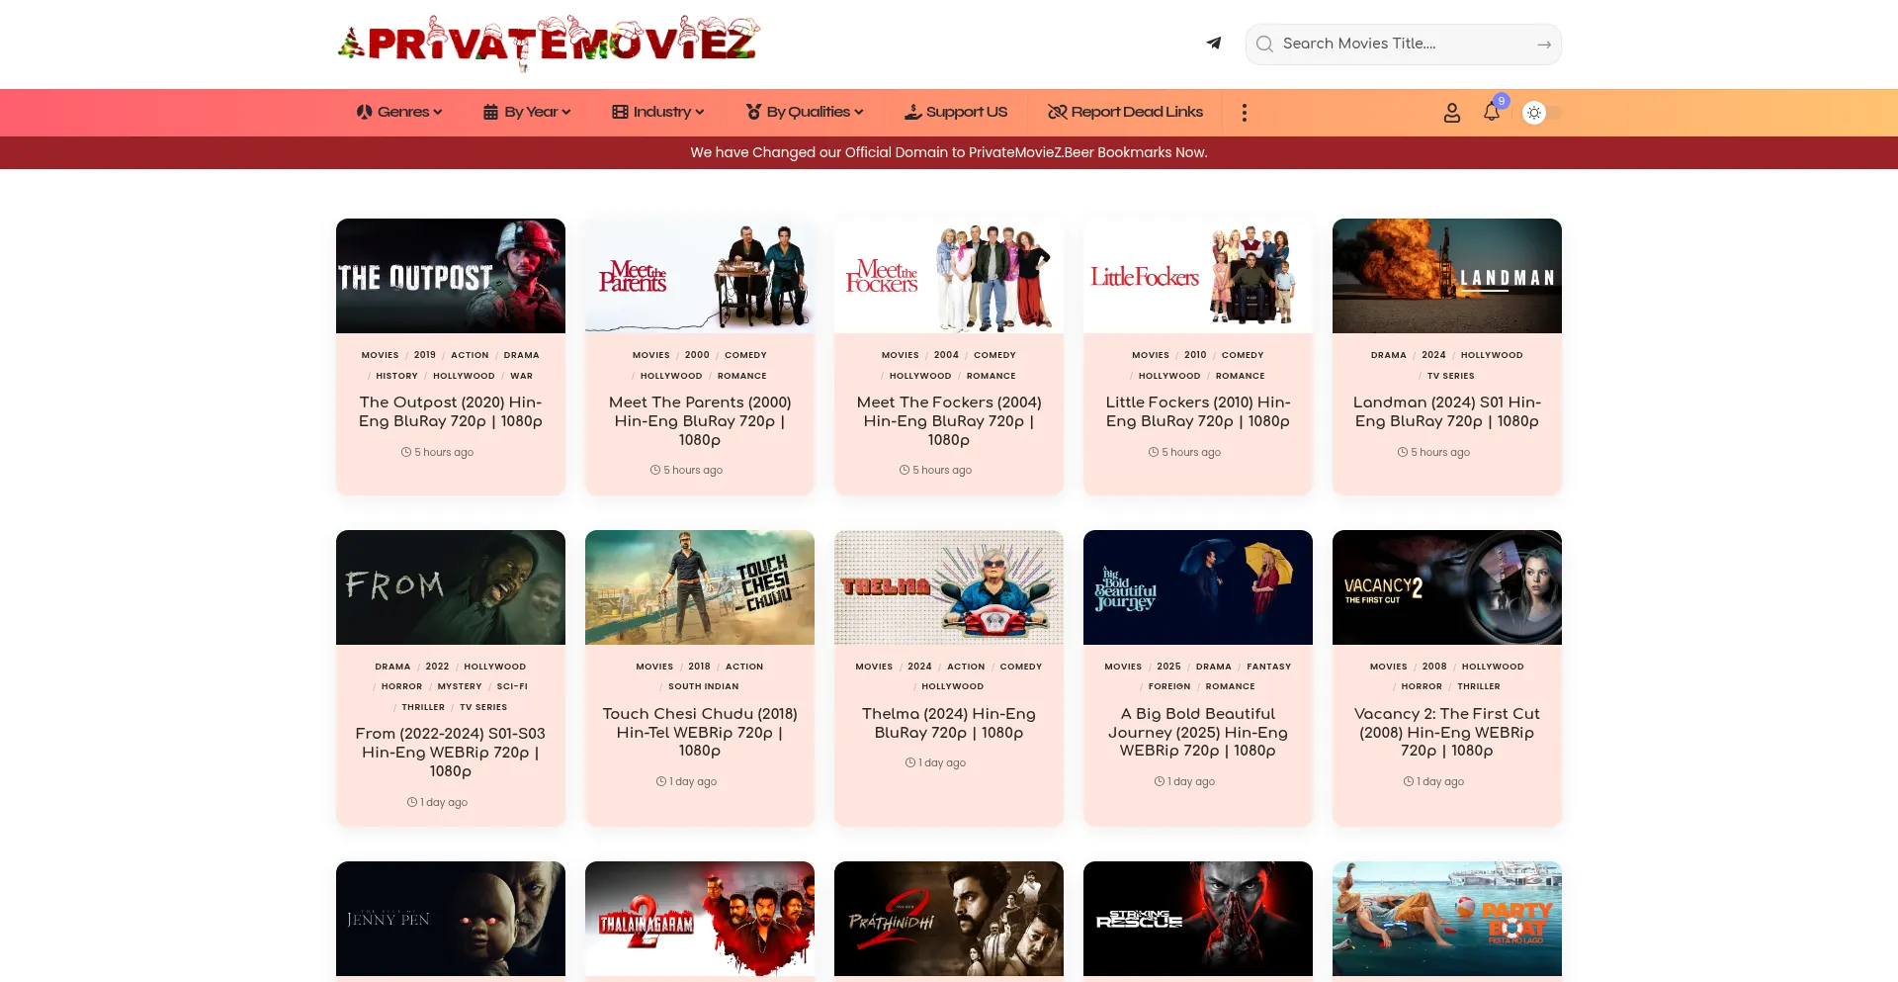Click the search magnifier icon
The width and height of the screenshot is (1898, 982).
(x=1264, y=44)
